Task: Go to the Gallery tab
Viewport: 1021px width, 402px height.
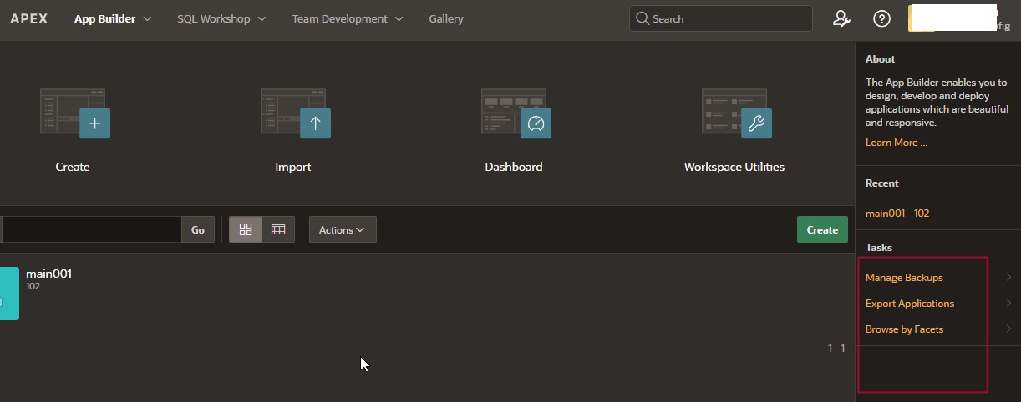Action: point(446,18)
